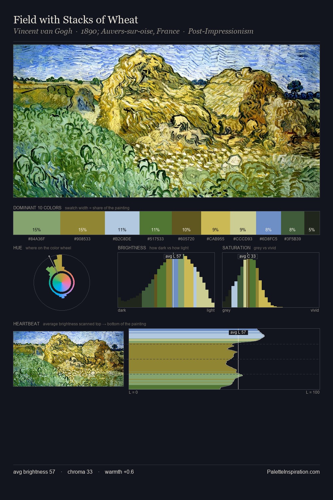This screenshot has width=333, height=500.
Task: Click the 'grey' saturation axis label
Action: (226, 310)
